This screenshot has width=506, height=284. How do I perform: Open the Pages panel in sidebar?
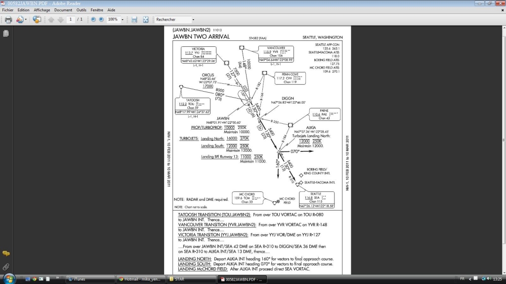point(6,34)
